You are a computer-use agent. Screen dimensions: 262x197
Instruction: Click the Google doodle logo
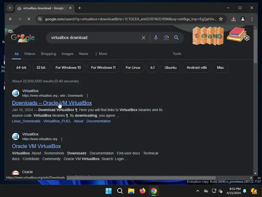click(x=23, y=38)
